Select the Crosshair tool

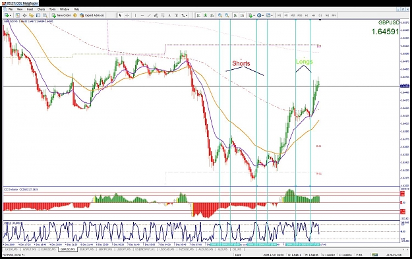pos(127,16)
